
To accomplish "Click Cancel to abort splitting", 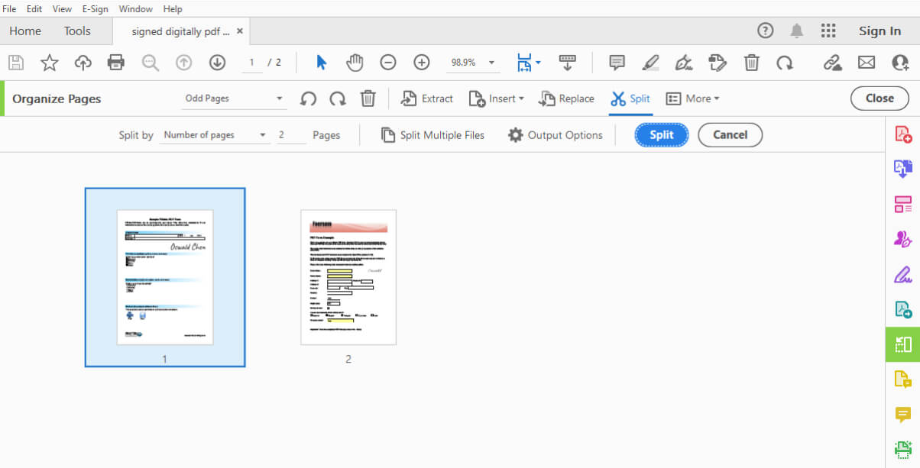I will (x=730, y=135).
